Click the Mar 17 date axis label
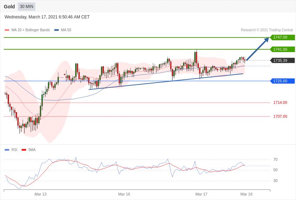 point(201,194)
